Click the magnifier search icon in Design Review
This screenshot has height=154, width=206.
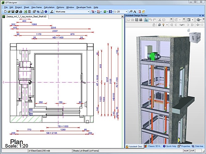[x=159, y=25]
